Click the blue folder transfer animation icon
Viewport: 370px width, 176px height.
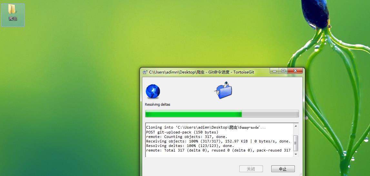pos(223,90)
